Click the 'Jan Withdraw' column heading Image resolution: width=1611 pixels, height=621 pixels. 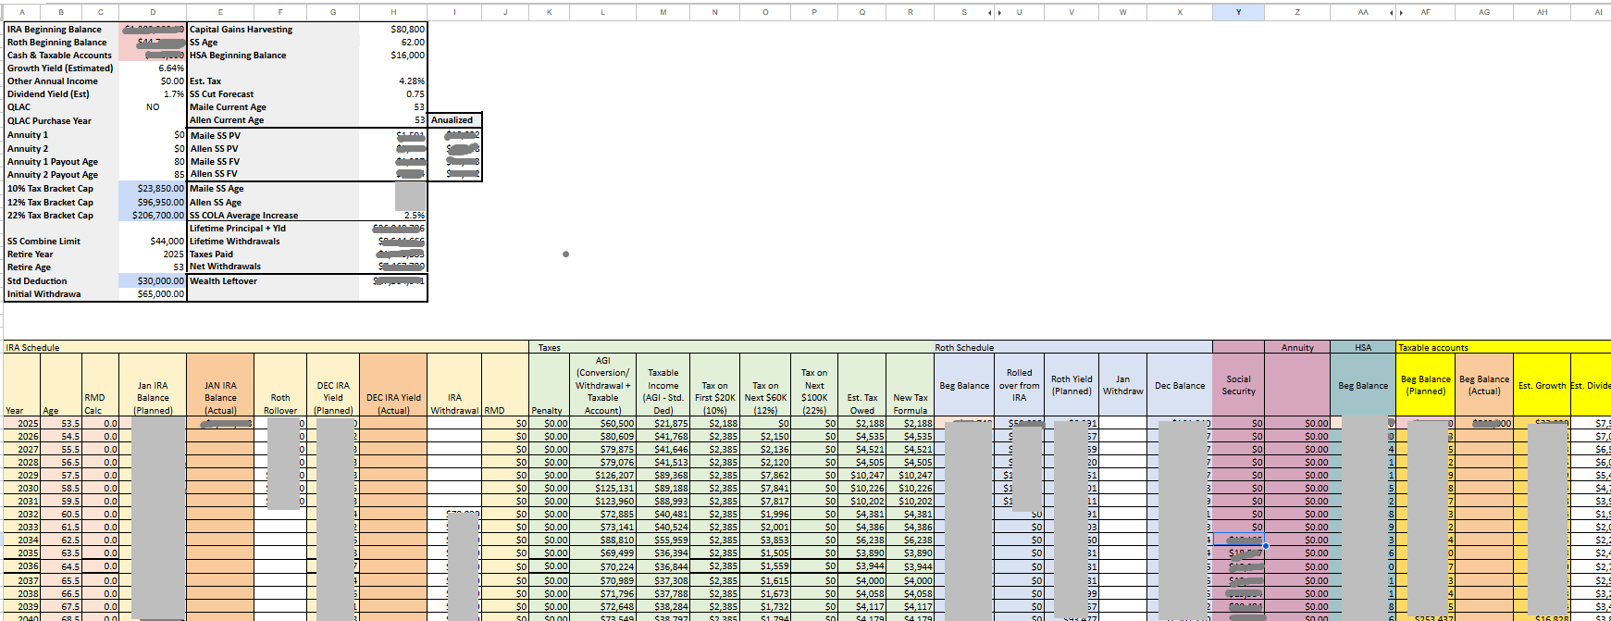coord(1122,385)
